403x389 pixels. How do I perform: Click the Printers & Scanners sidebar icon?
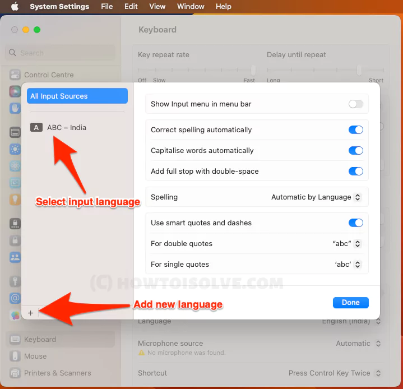click(x=15, y=373)
